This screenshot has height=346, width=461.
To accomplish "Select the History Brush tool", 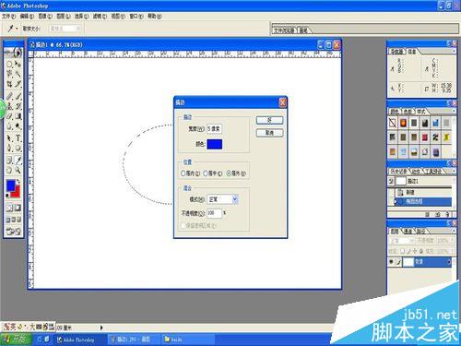I will coord(18,106).
